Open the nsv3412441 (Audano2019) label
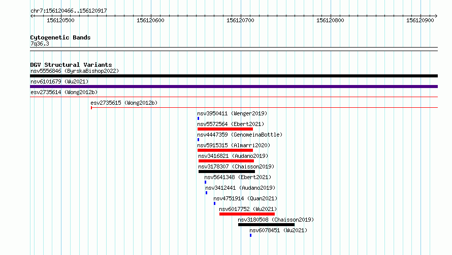 pos(240,188)
